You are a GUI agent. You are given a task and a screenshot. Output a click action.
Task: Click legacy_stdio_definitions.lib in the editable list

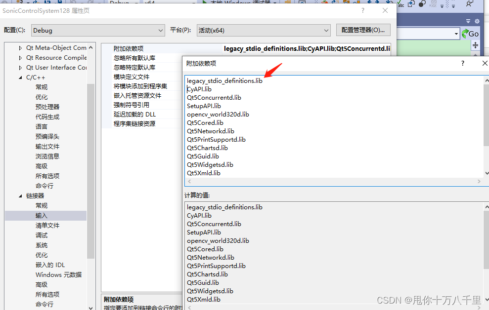[x=224, y=81]
